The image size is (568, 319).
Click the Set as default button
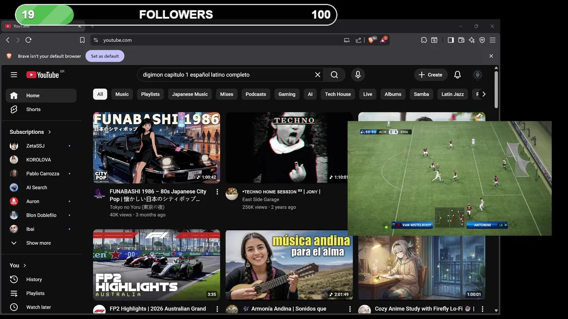coord(105,56)
